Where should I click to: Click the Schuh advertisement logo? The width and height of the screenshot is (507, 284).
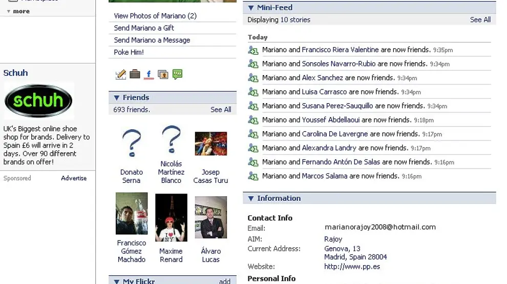click(x=38, y=101)
